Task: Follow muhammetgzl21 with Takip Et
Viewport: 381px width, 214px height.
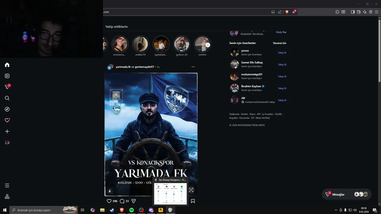Action: (282, 76)
